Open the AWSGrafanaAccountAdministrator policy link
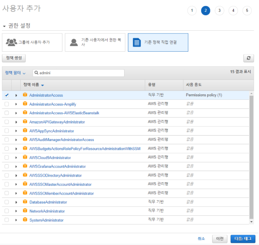The height and width of the screenshot is (245, 259). coord(58,167)
